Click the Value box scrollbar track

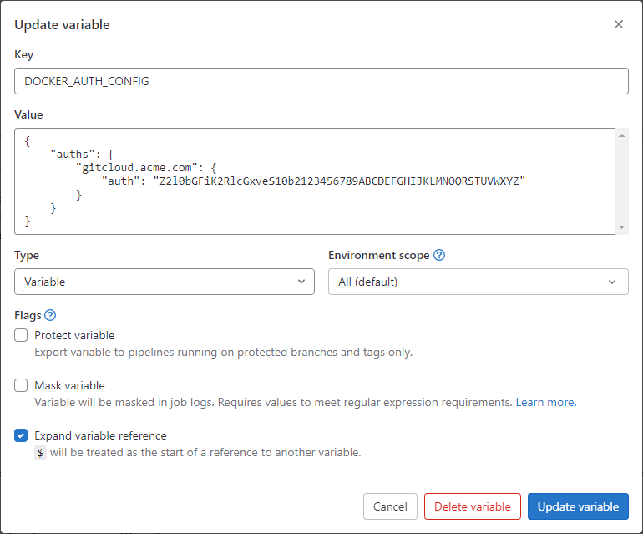[621, 181]
